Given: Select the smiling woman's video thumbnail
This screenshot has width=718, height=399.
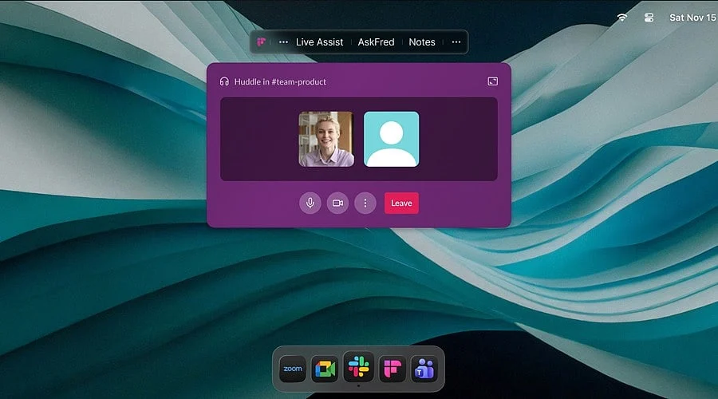Looking at the screenshot, I should point(326,139).
